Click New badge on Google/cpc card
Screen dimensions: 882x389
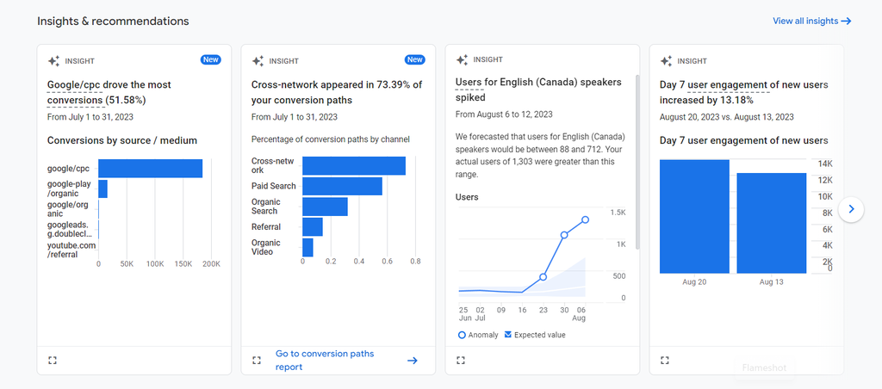(x=210, y=60)
